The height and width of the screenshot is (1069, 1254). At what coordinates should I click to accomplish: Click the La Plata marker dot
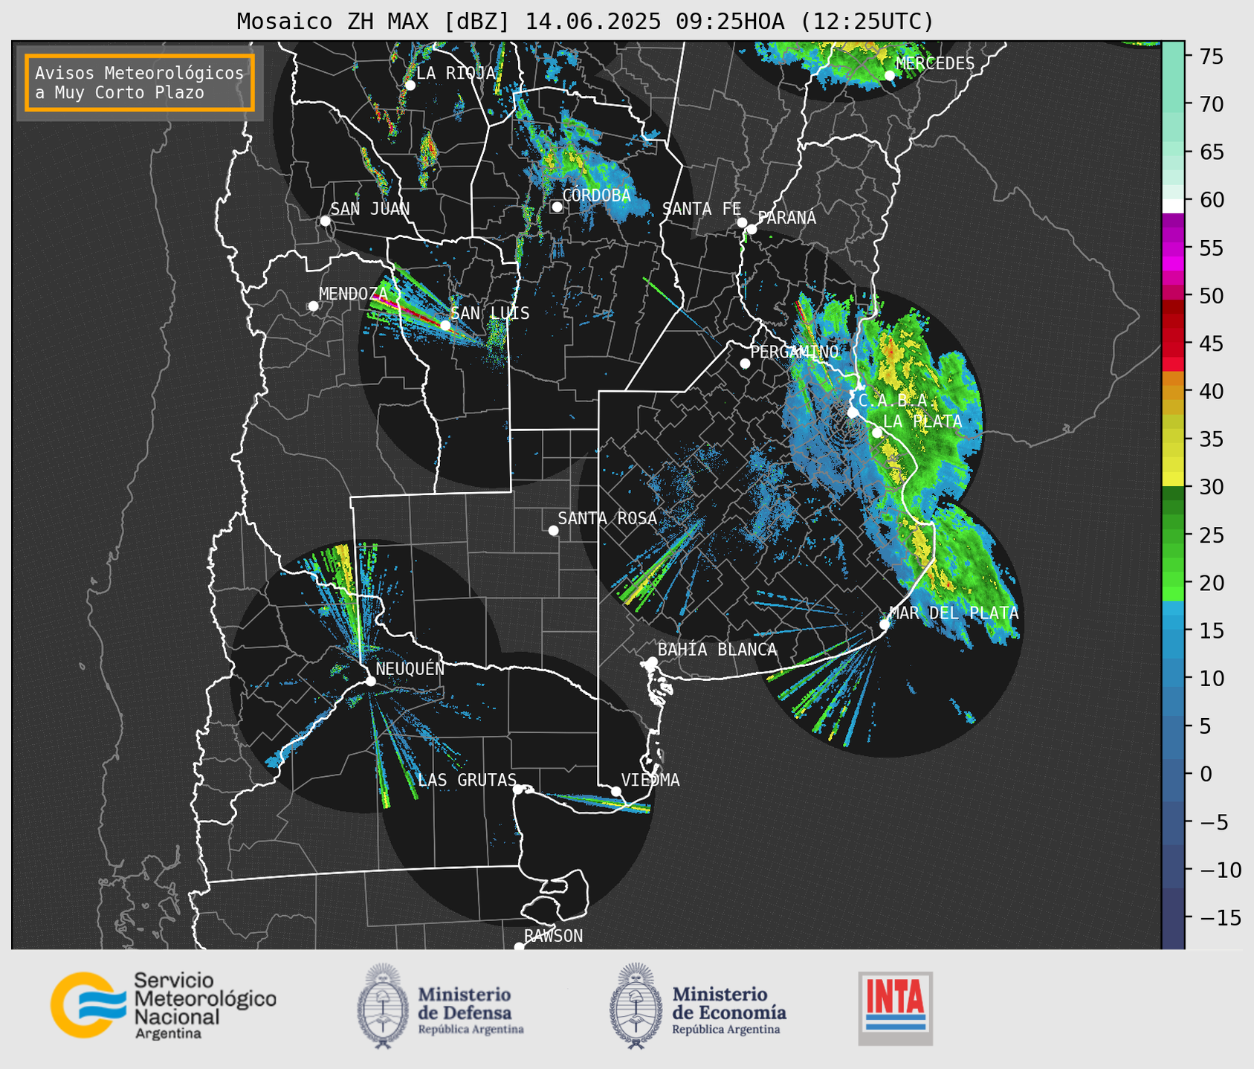pyautogui.click(x=877, y=433)
